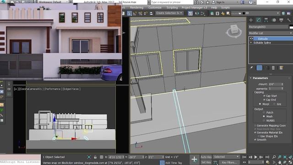
Task: Open the Hierarchy command panel tab
Action: point(266,20)
